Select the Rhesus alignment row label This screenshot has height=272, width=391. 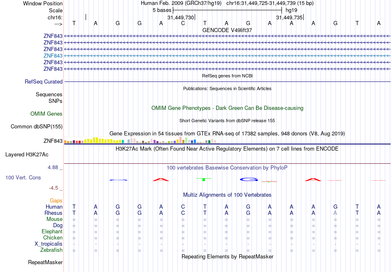coord(54,213)
